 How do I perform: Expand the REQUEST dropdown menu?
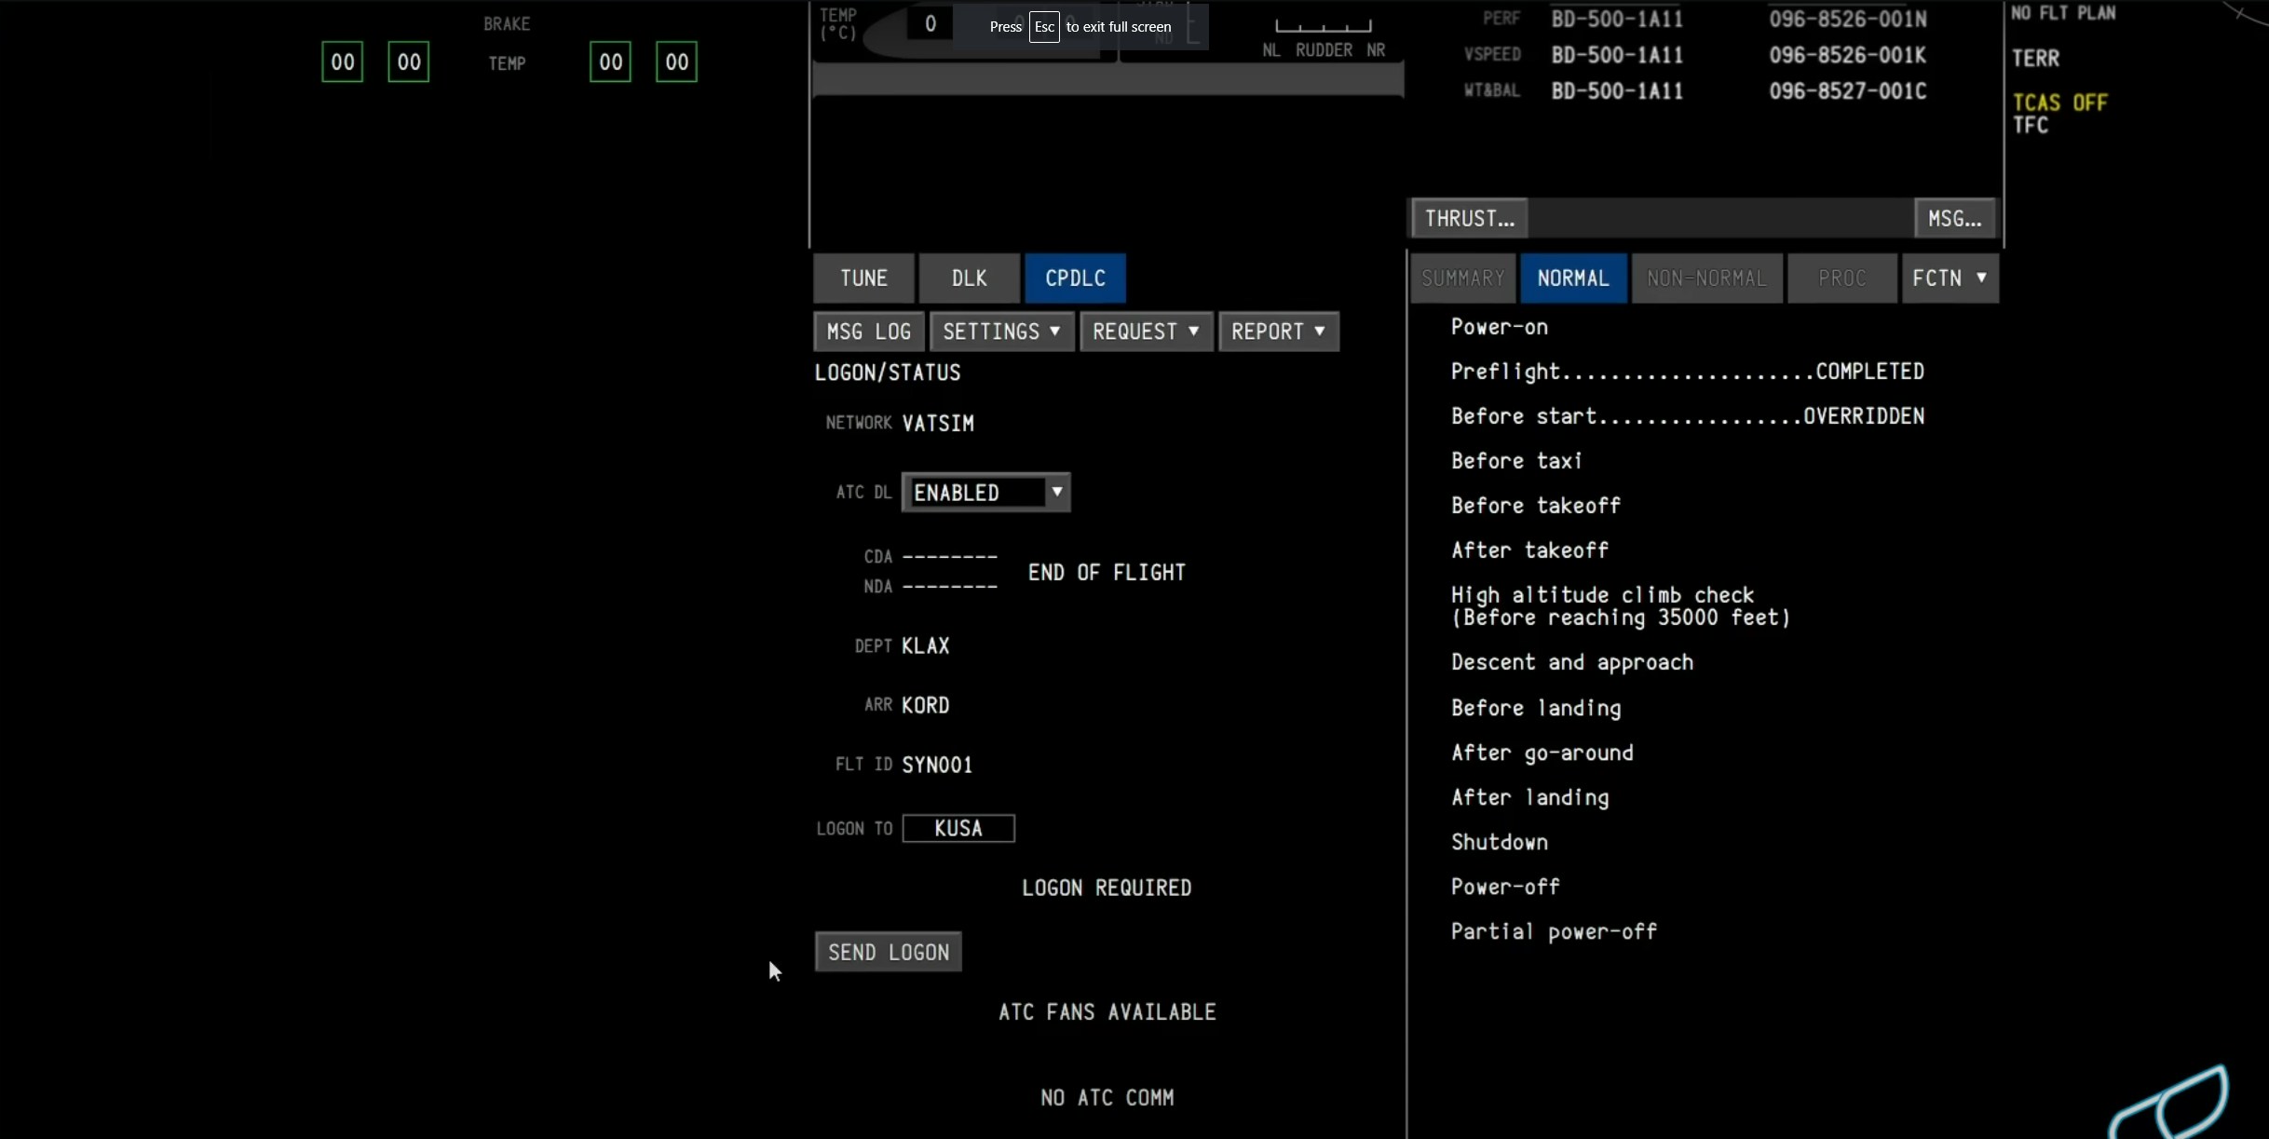1145,332
